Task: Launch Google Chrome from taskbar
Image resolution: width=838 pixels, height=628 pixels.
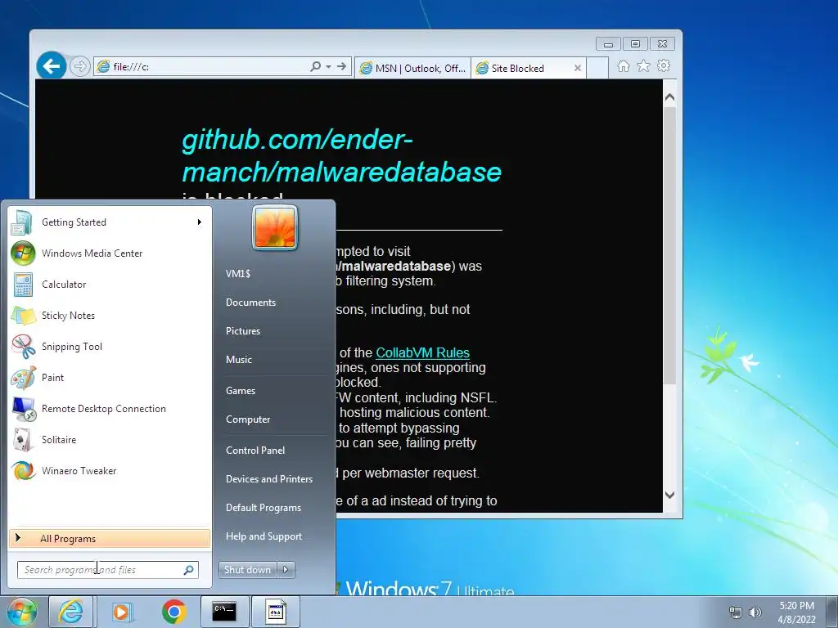Action: click(x=173, y=612)
